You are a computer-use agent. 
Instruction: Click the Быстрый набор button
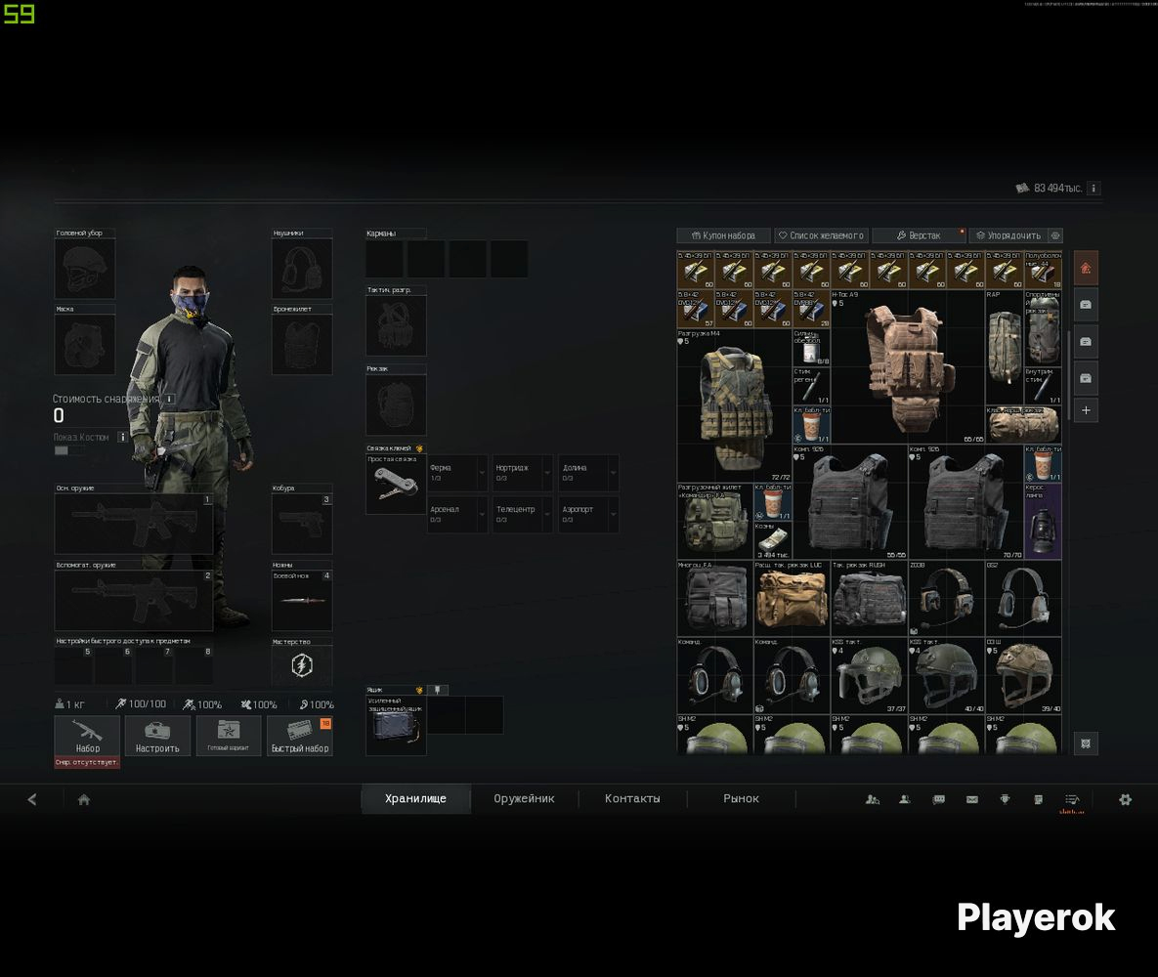point(300,736)
